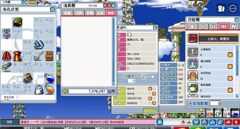Viewport: 240px width, 129px height.
Task: Click the blue crescent earring item
Action: pyautogui.click(x=39, y=45)
